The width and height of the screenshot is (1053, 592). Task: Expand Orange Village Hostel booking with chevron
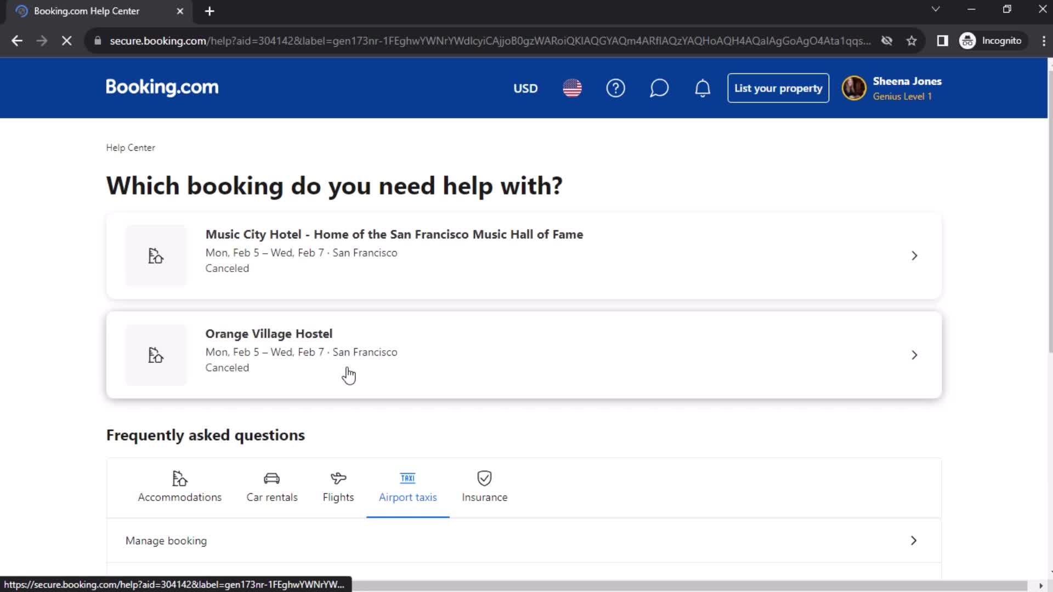[914, 355]
